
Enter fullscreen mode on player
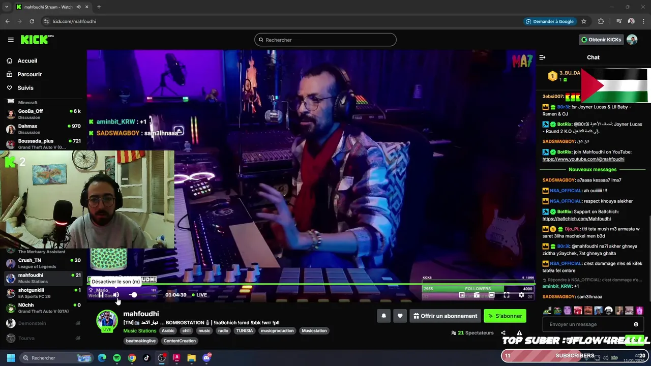pos(507,295)
